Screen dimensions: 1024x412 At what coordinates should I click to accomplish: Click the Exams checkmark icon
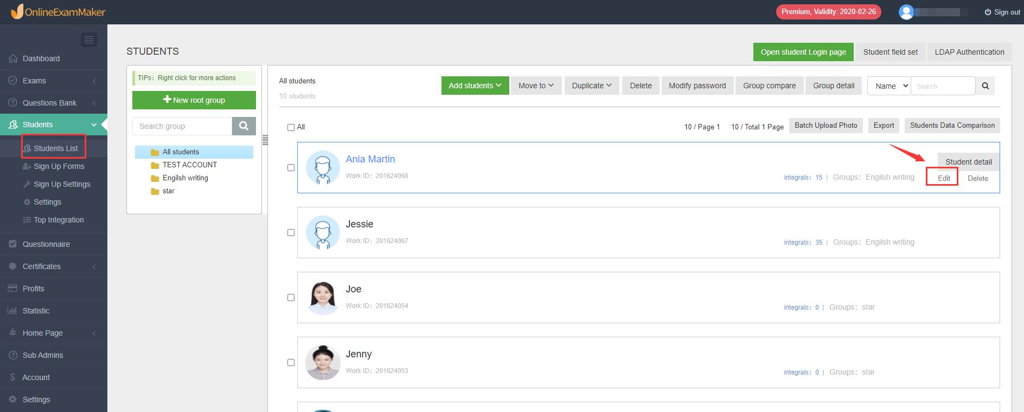(x=13, y=81)
